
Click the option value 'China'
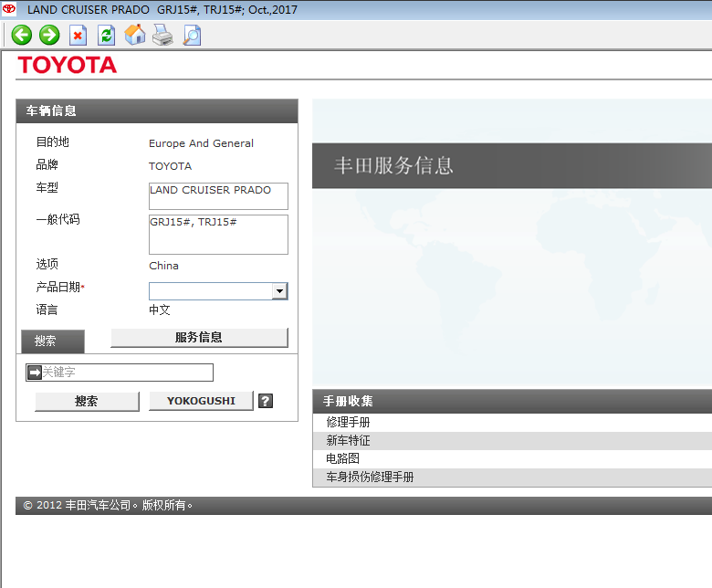pos(164,266)
